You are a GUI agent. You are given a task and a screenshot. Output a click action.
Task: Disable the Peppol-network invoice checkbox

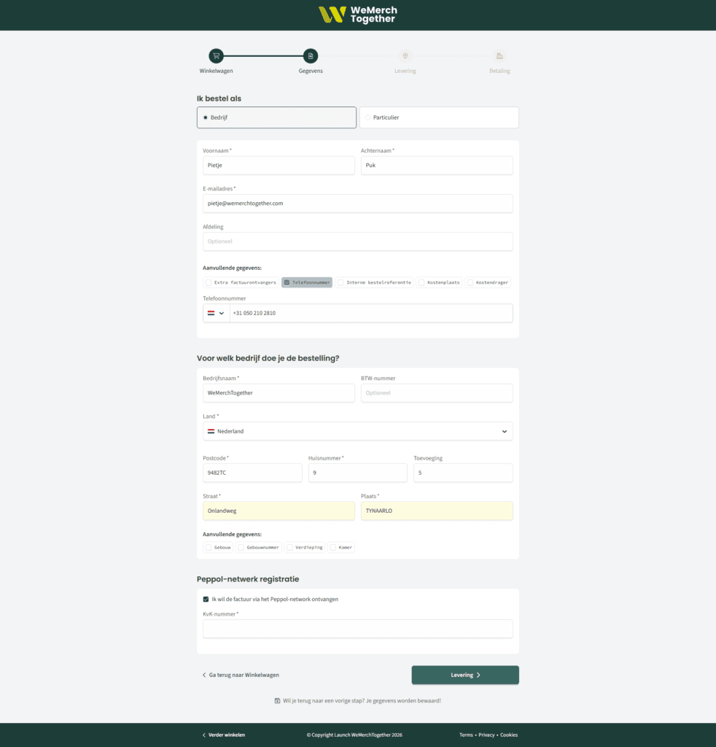[206, 599]
